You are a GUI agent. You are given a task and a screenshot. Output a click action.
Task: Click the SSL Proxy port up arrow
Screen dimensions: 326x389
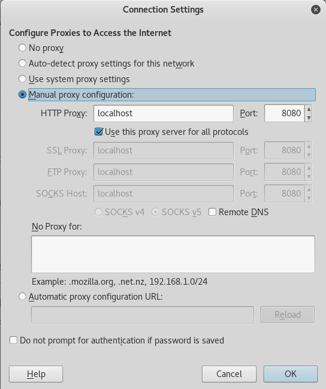(309, 146)
